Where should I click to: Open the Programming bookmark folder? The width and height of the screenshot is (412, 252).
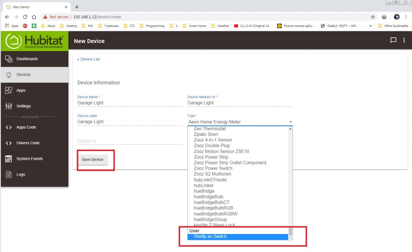[x=152, y=26]
